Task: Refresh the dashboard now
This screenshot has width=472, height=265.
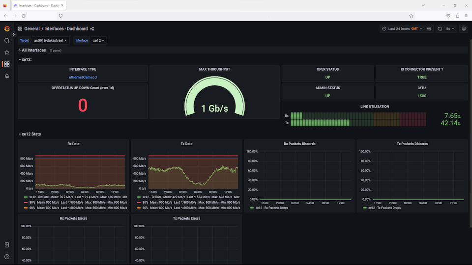Action: (440, 29)
